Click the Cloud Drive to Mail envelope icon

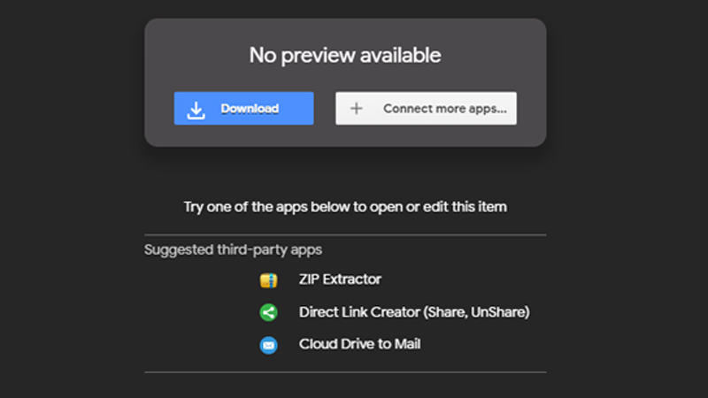click(x=268, y=345)
